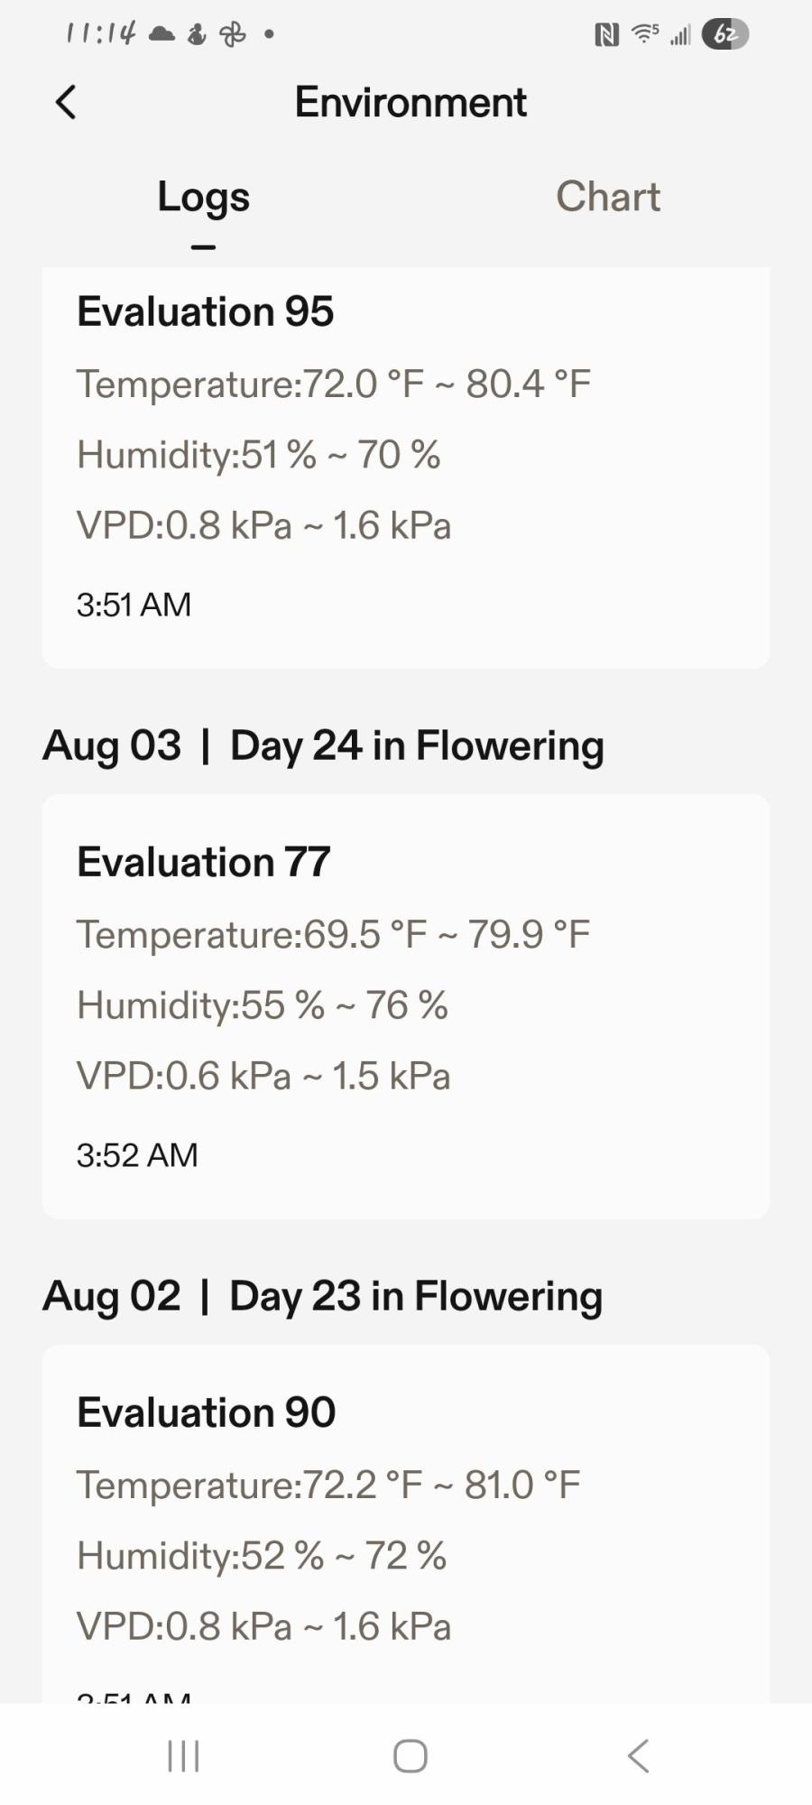812x1805 pixels.
Task: Go back using the top-left arrow
Action: coord(66,102)
